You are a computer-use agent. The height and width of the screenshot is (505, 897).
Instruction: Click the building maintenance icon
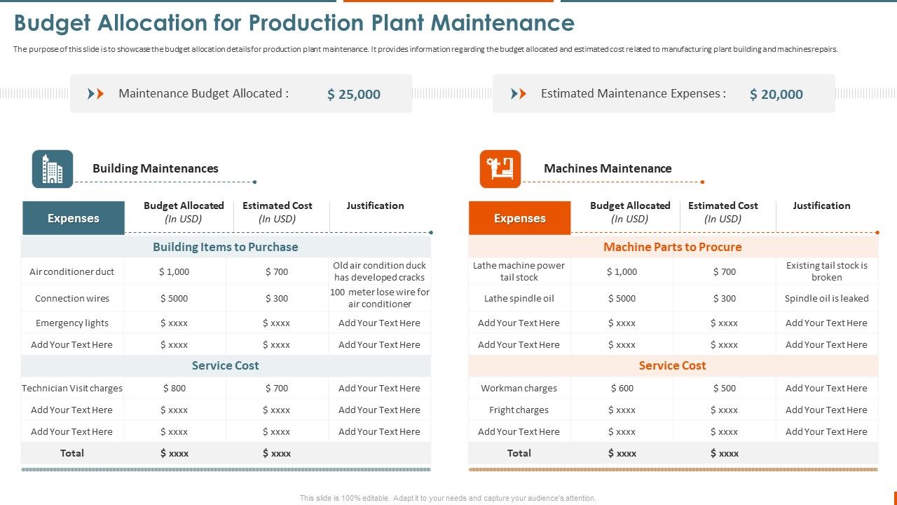click(x=52, y=168)
